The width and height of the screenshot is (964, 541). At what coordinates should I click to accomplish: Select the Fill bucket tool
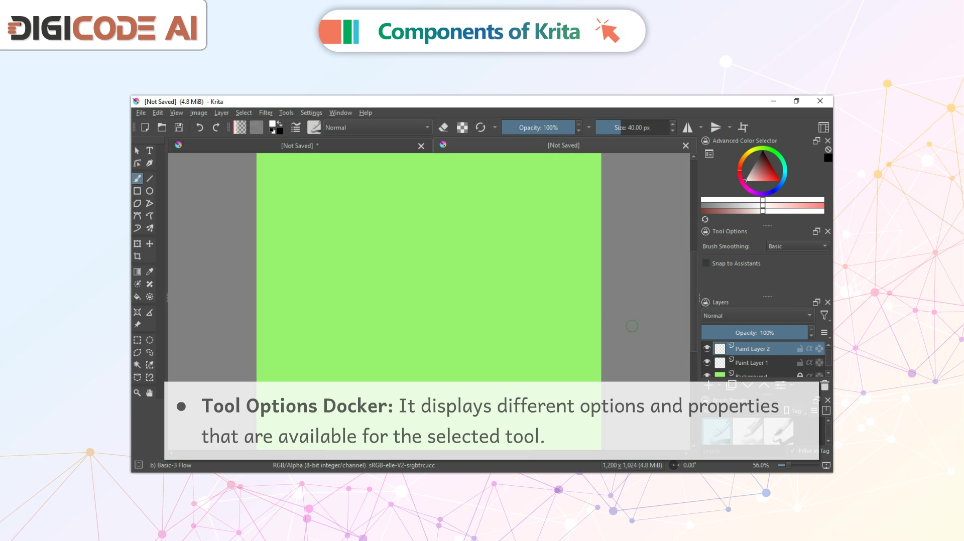tap(137, 297)
